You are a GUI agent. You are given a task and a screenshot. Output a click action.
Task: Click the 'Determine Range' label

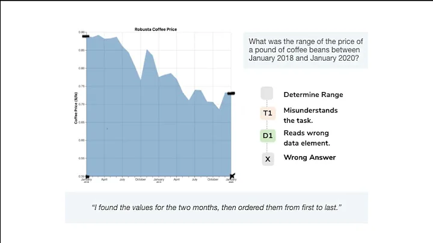(313, 94)
